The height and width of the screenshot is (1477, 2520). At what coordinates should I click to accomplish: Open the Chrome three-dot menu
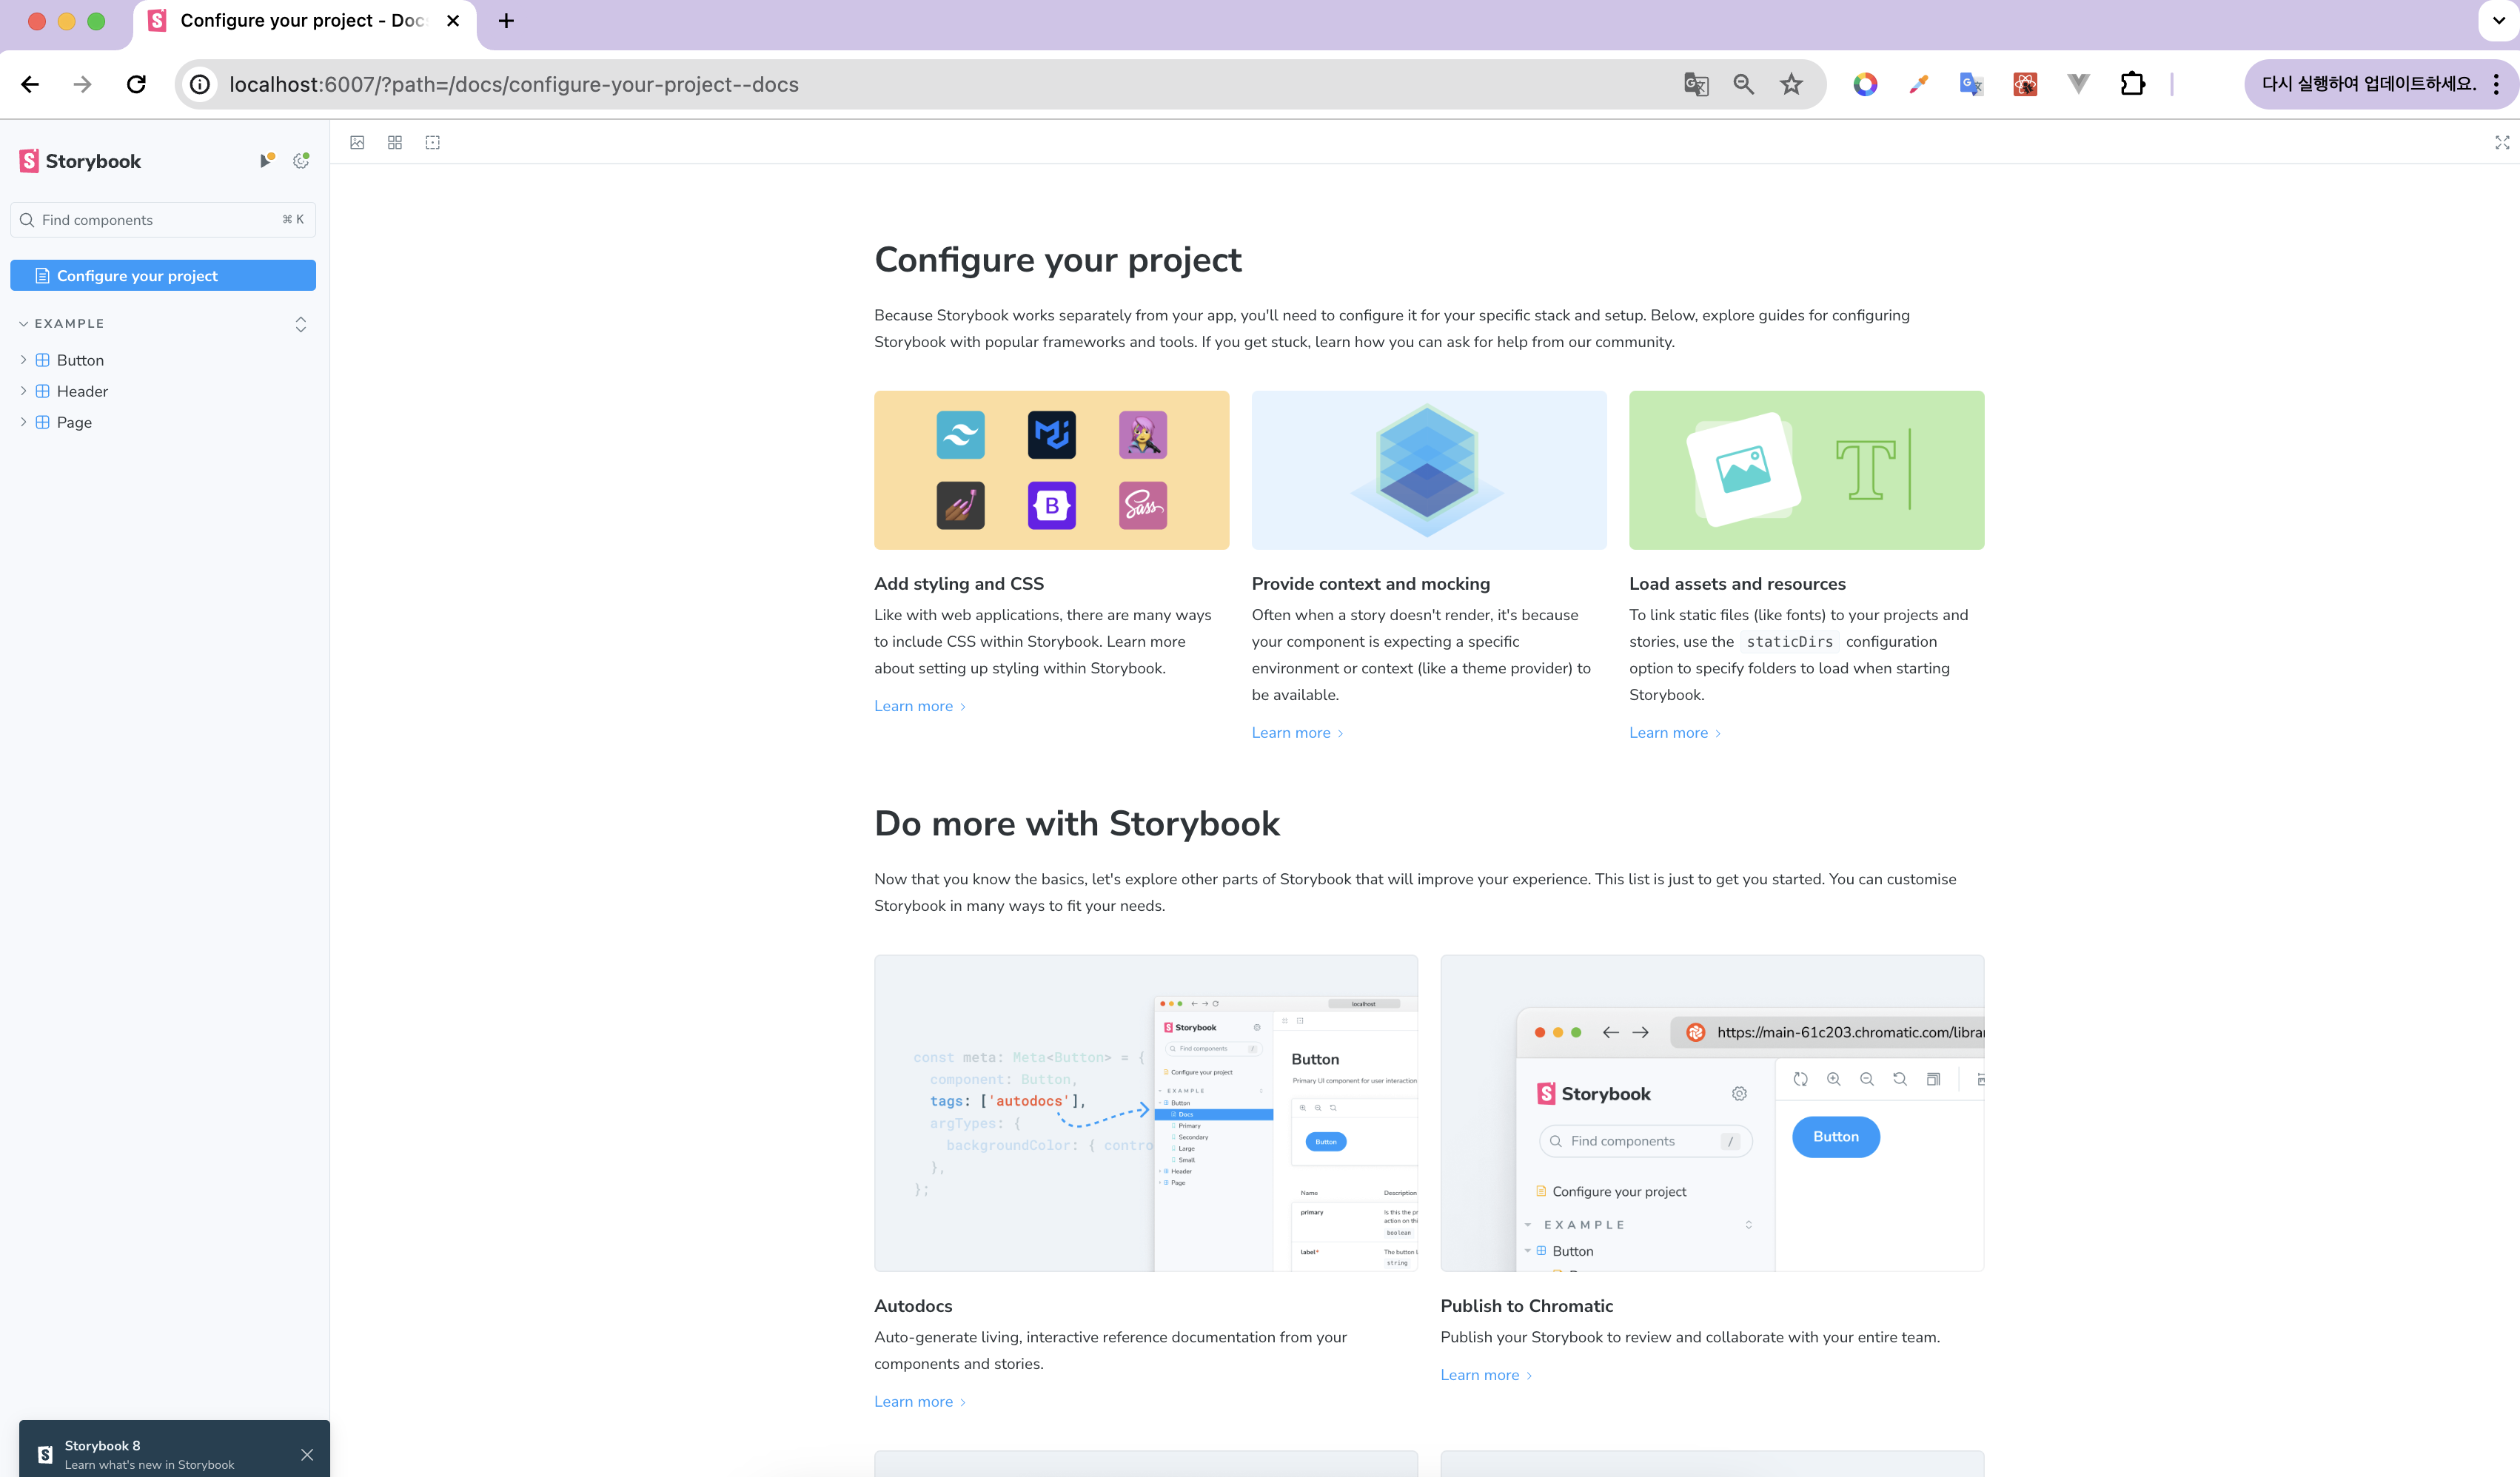pyautogui.click(x=2497, y=85)
